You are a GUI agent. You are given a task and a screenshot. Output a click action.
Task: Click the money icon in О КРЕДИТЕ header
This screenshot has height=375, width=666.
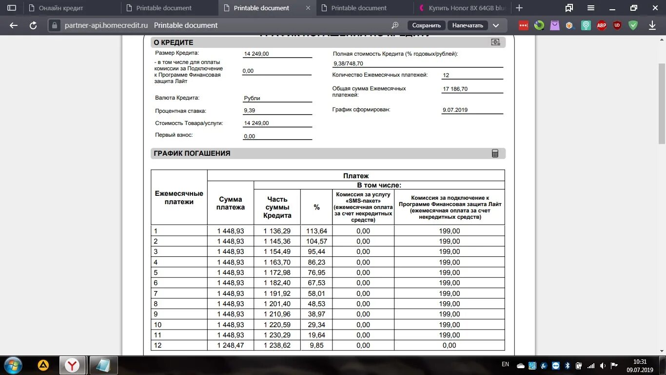click(x=496, y=42)
